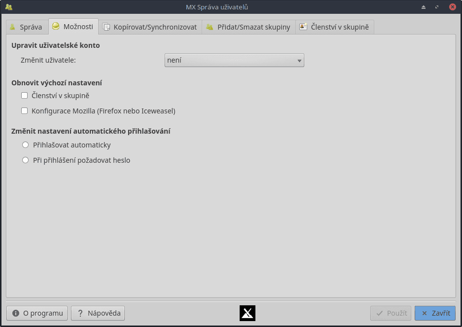
Task: Open the Změnit uživatele dropdown
Action: [x=234, y=60]
